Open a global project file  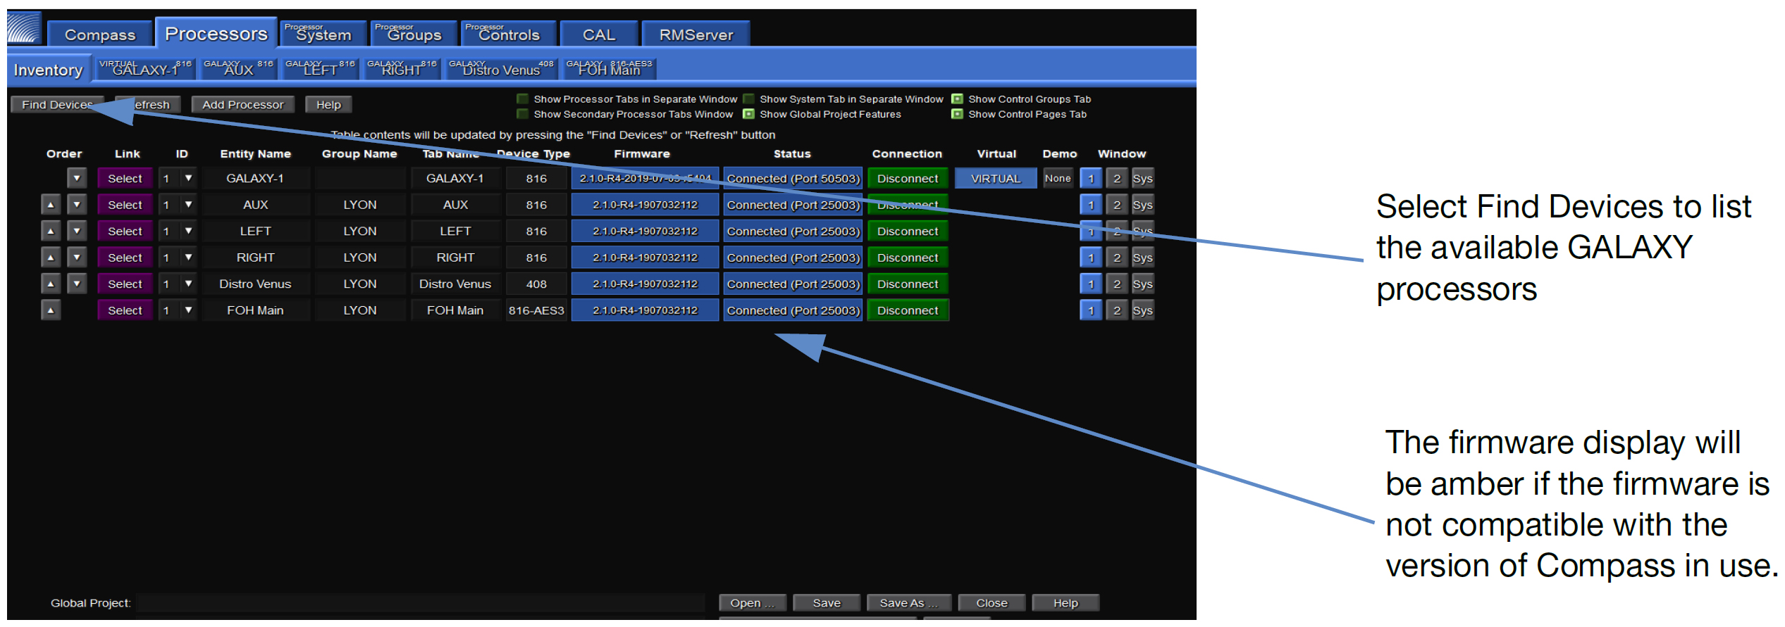(752, 602)
